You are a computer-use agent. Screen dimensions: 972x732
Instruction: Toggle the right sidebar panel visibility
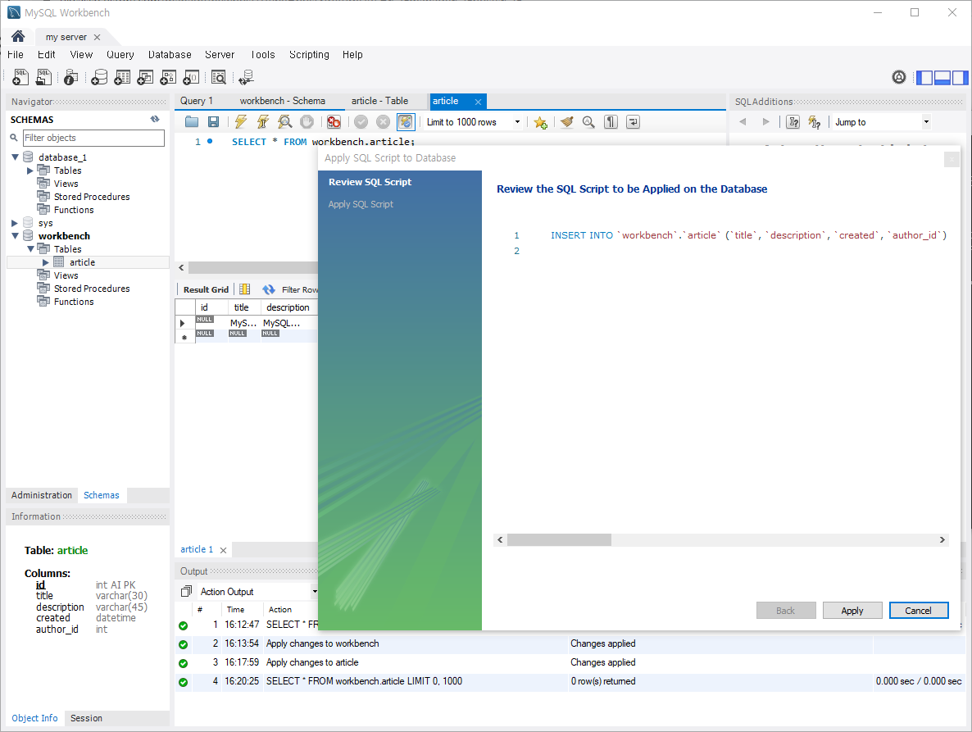pos(961,78)
